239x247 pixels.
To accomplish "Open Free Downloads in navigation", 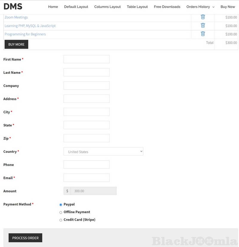I will [167, 7].
